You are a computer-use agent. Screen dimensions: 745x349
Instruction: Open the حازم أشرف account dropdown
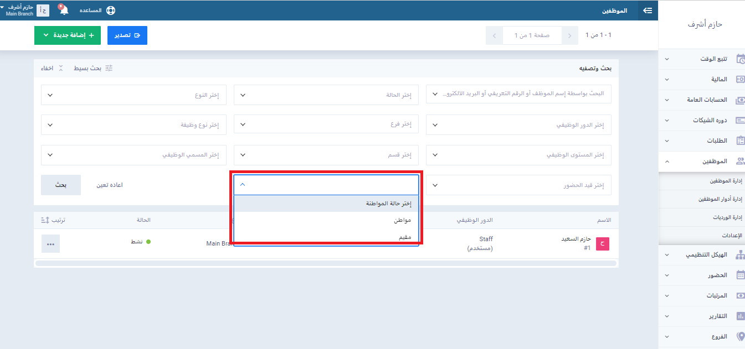tap(18, 10)
